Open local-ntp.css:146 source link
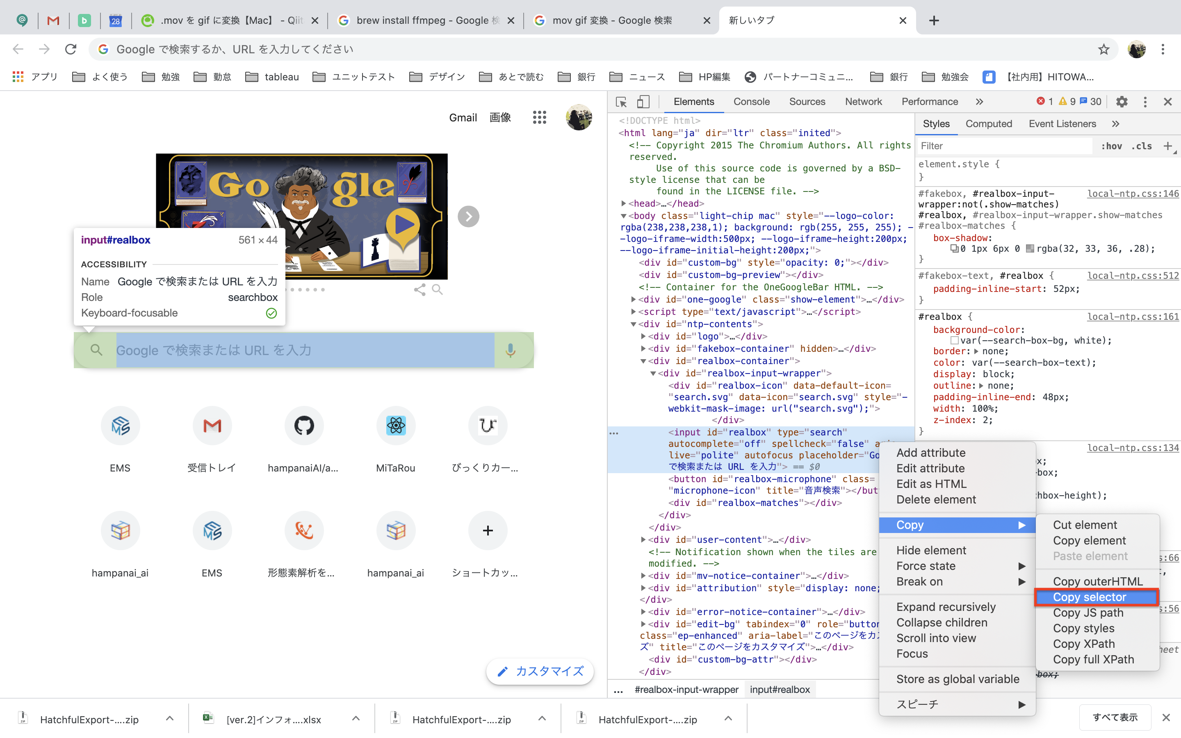The height and width of the screenshot is (738, 1181). 1133,194
